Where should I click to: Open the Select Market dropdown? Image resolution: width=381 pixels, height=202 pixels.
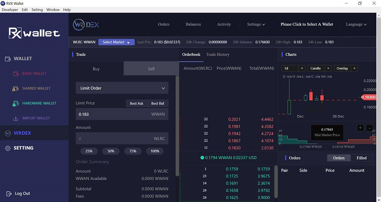pyautogui.click(x=116, y=42)
